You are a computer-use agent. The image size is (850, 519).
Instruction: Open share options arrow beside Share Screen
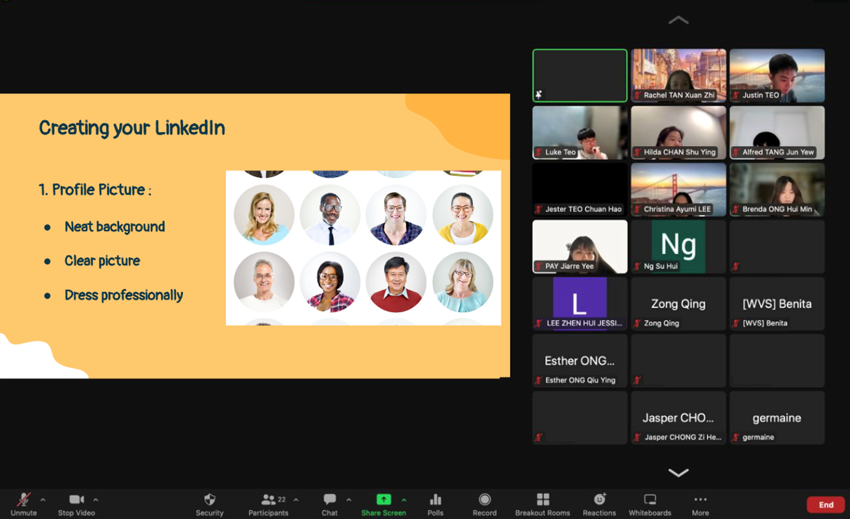(x=404, y=500)
